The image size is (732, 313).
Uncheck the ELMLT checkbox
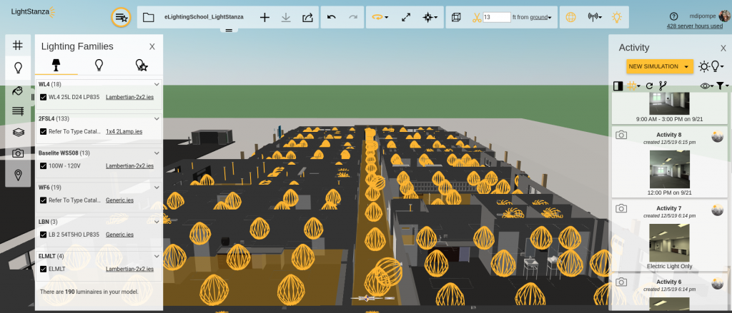pos(44,269)
